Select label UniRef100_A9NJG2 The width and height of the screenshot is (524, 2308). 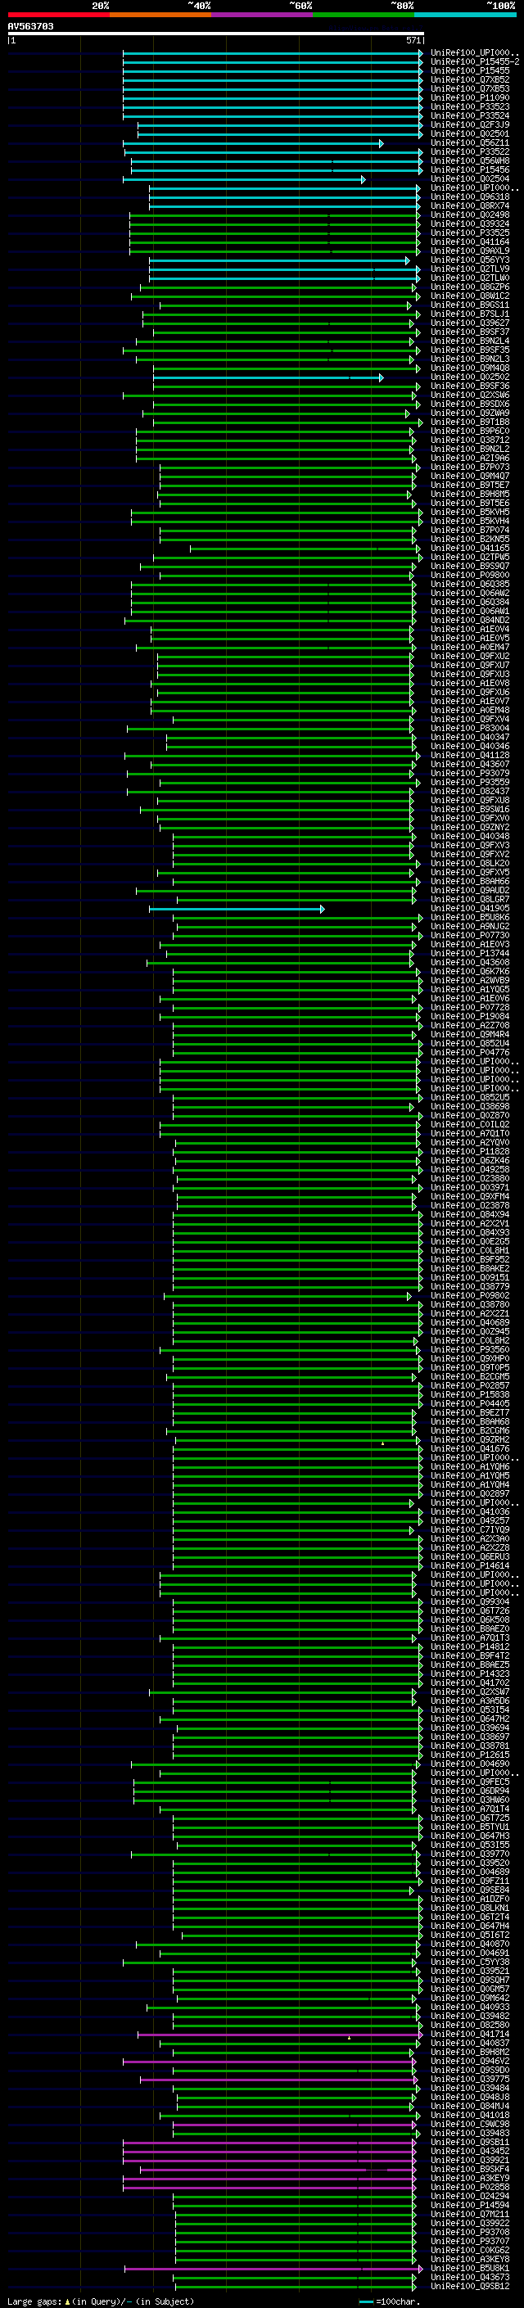470,927
